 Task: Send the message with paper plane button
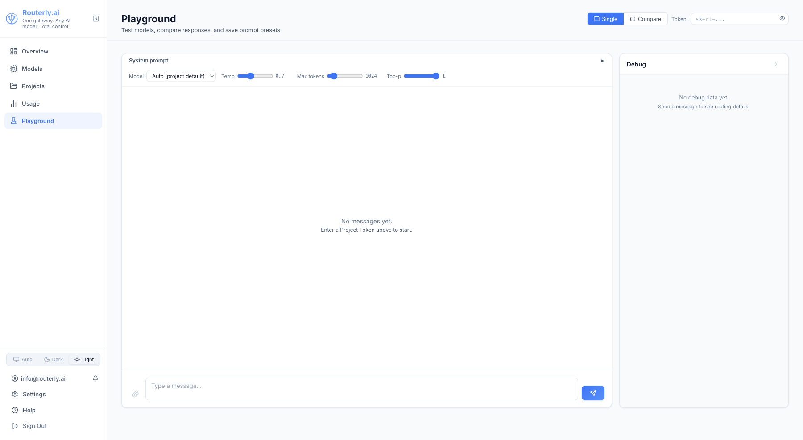tap(593, 393)
